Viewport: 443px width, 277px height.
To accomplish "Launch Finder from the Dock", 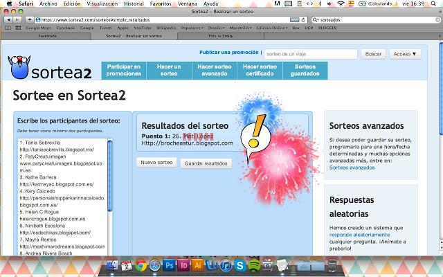I will (112, 265).
